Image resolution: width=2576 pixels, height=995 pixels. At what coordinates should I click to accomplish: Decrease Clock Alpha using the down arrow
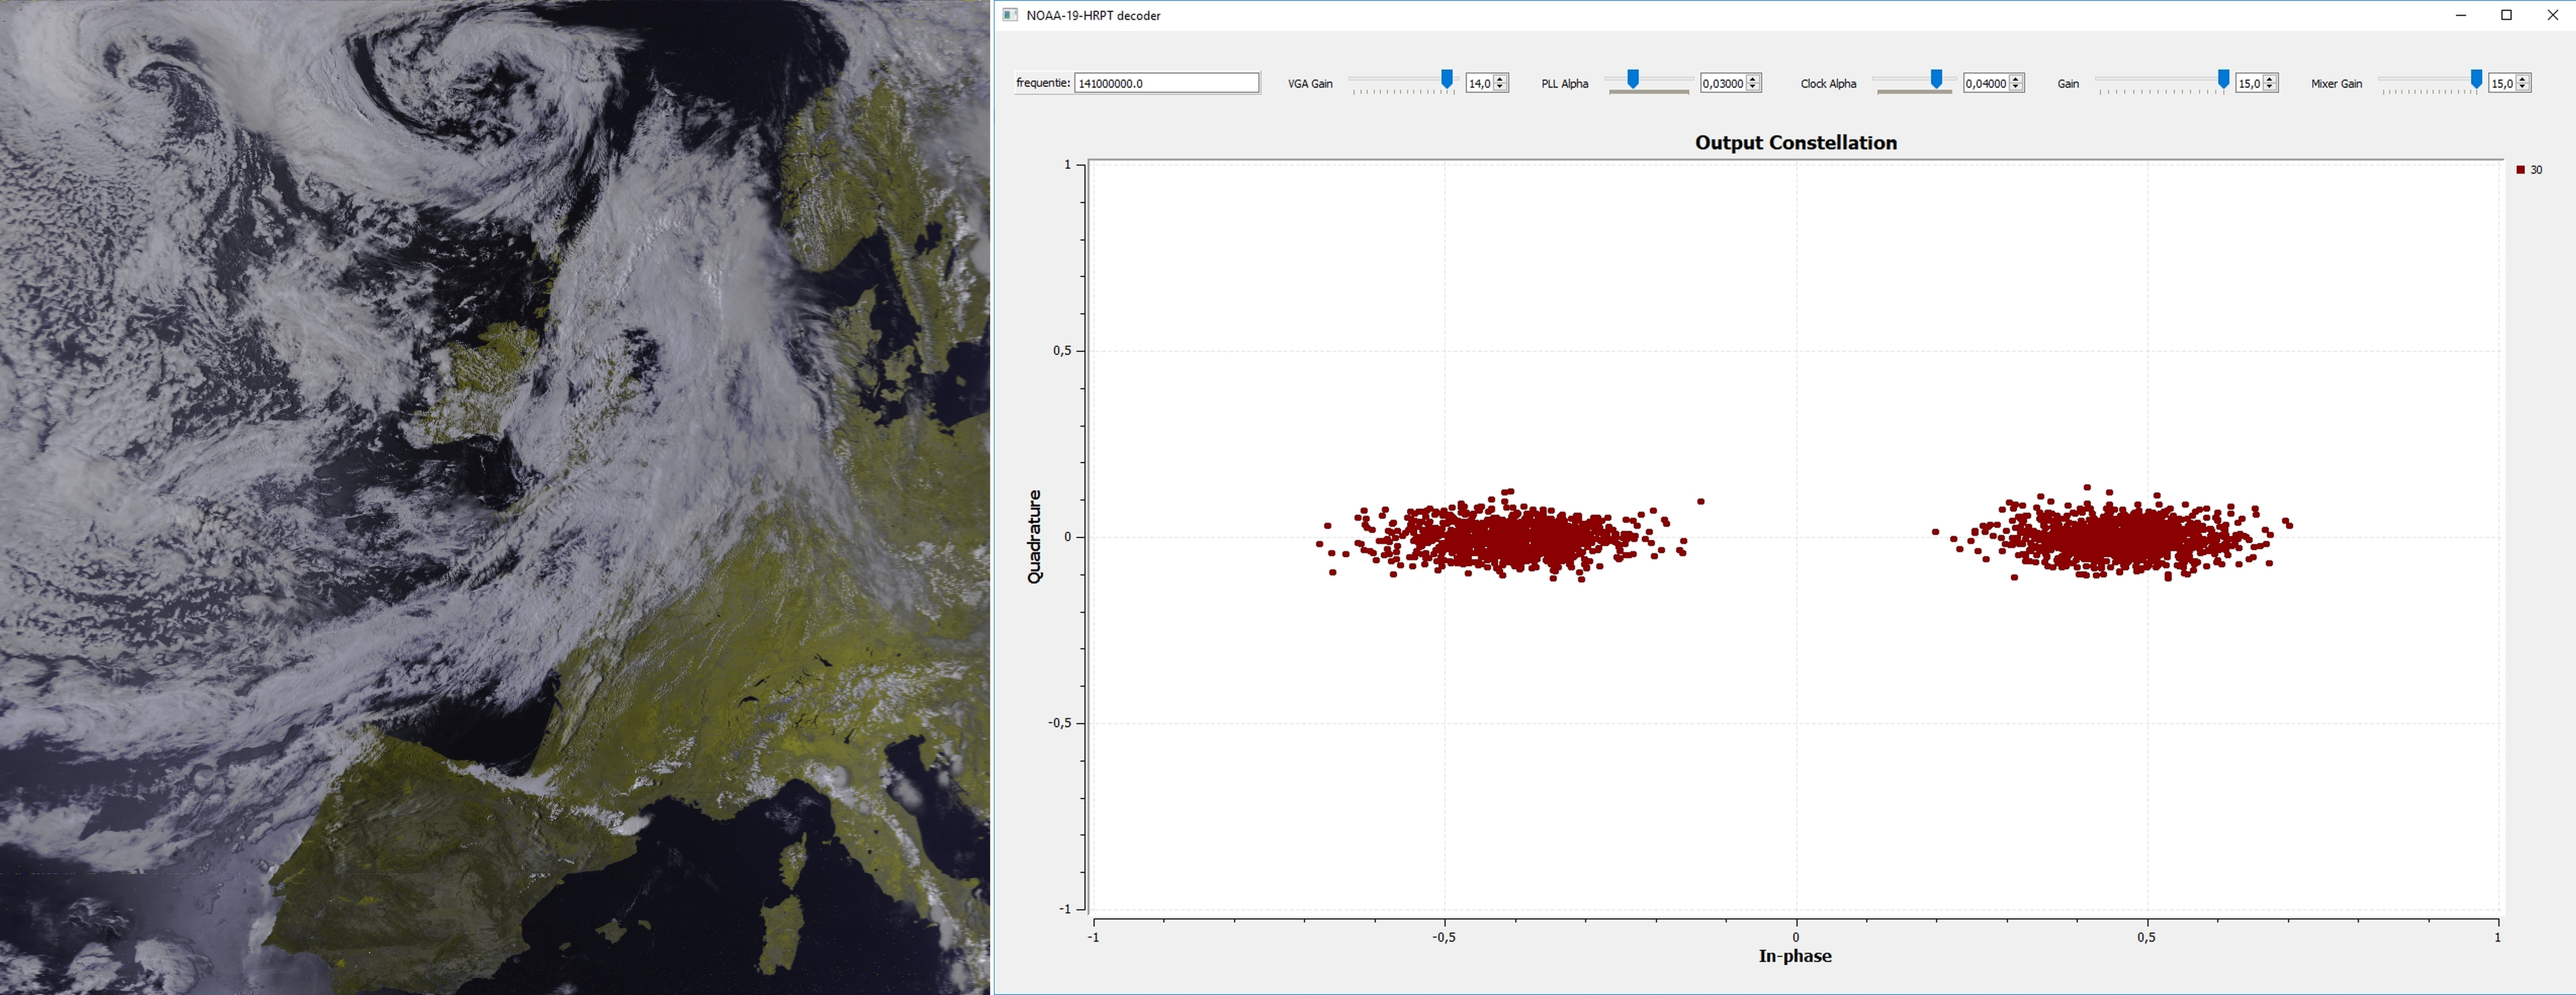pyautogui.click(x=2016, y=87)
